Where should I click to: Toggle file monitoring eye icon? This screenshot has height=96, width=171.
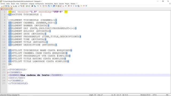(66, 6)
